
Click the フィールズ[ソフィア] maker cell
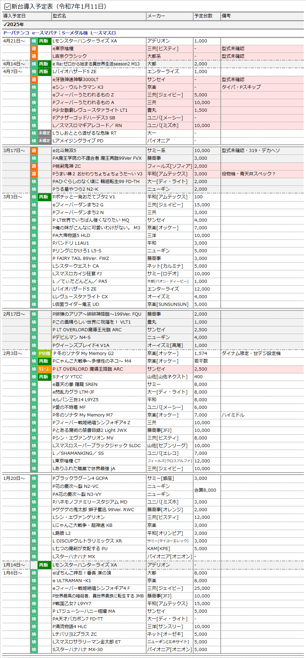[170, 166]
